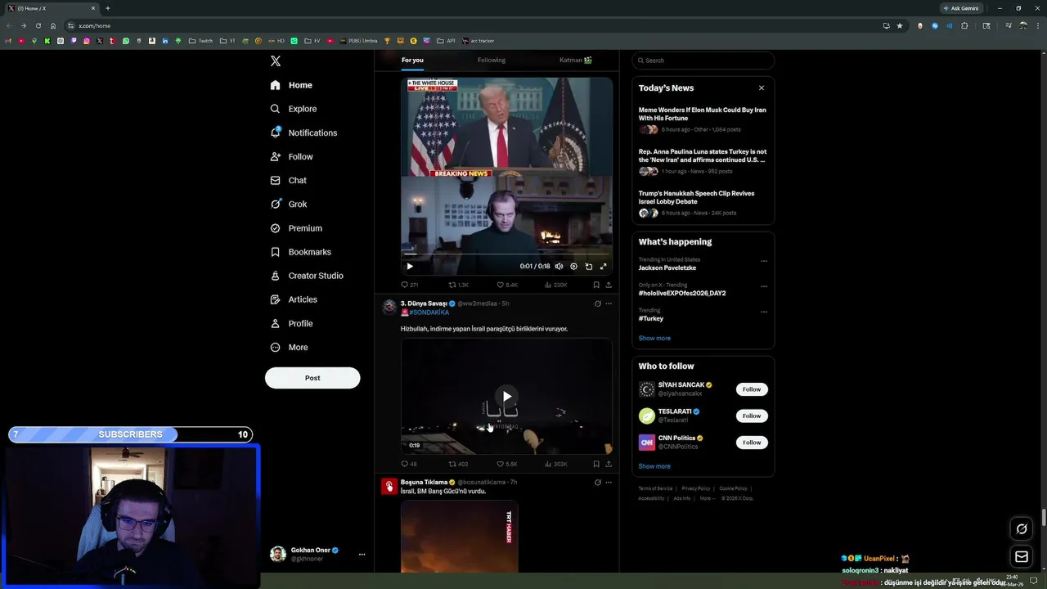
Task: Open Articles in the sidebar
Action: pos(294,299)
